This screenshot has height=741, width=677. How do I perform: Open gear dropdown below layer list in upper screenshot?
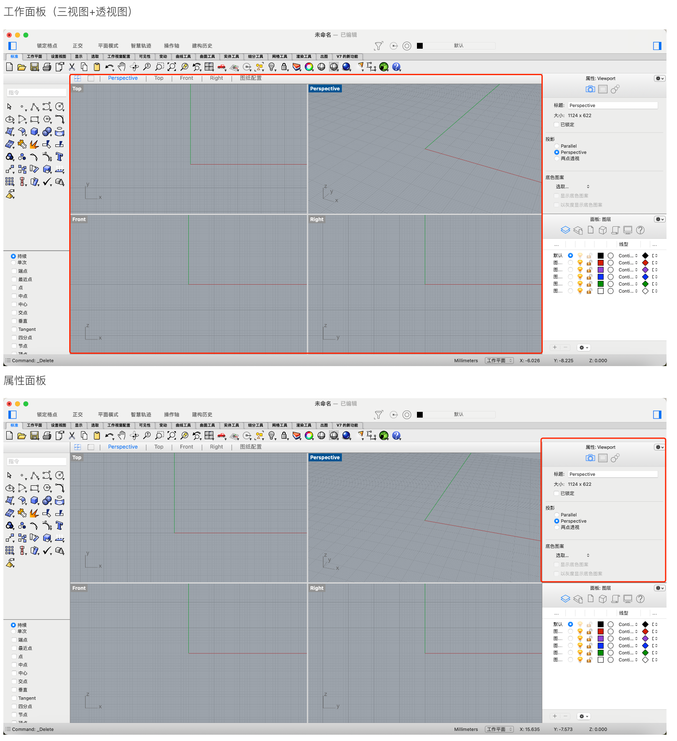click(584, 348)
